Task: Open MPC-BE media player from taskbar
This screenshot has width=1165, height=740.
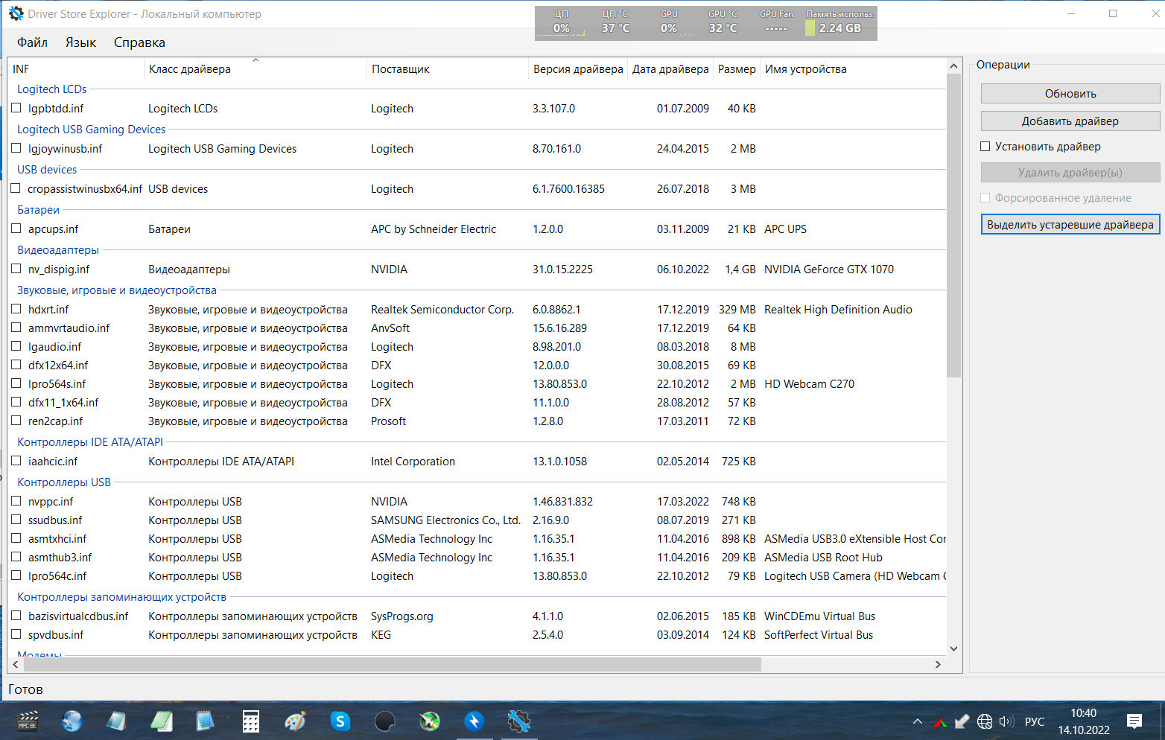Action: (28, 721)
